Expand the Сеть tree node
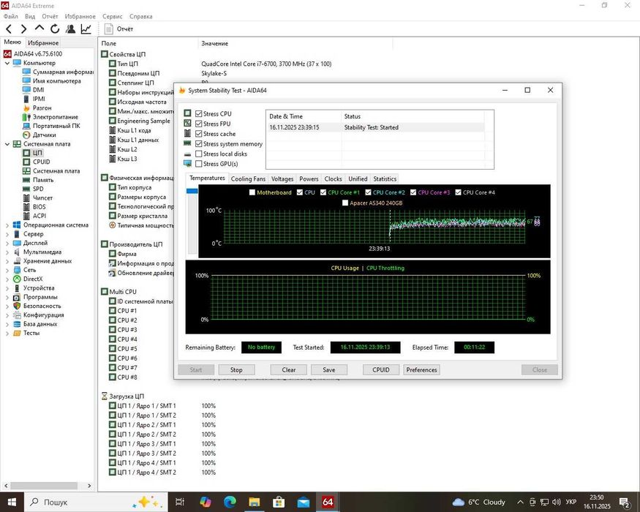This screenshot has width=640, height=512. (7, 270)
